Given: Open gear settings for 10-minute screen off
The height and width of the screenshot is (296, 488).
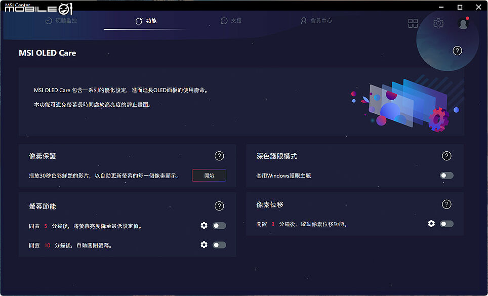Looking at the screenshot, I should pyautogui.click(x=204, y=245).
